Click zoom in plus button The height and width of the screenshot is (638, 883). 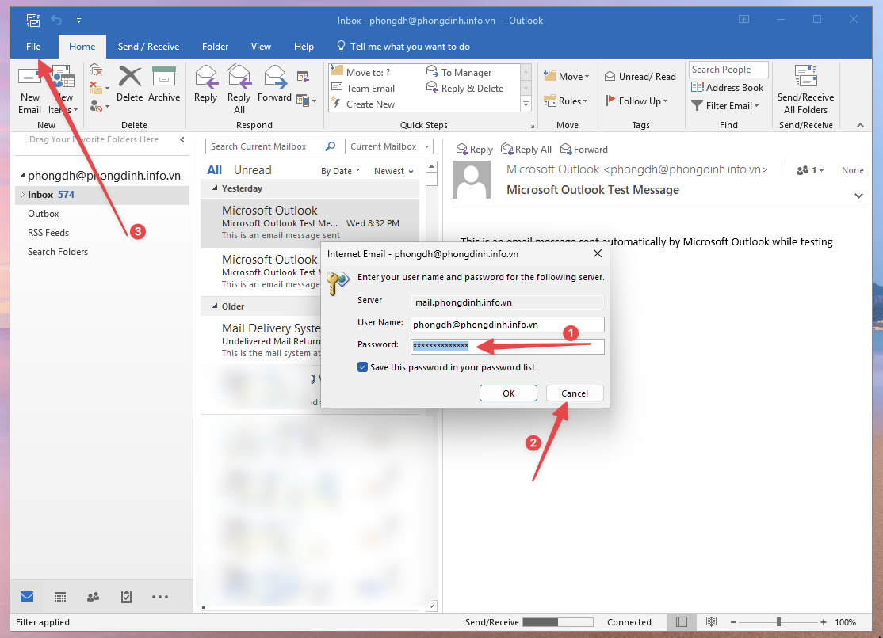824,621
